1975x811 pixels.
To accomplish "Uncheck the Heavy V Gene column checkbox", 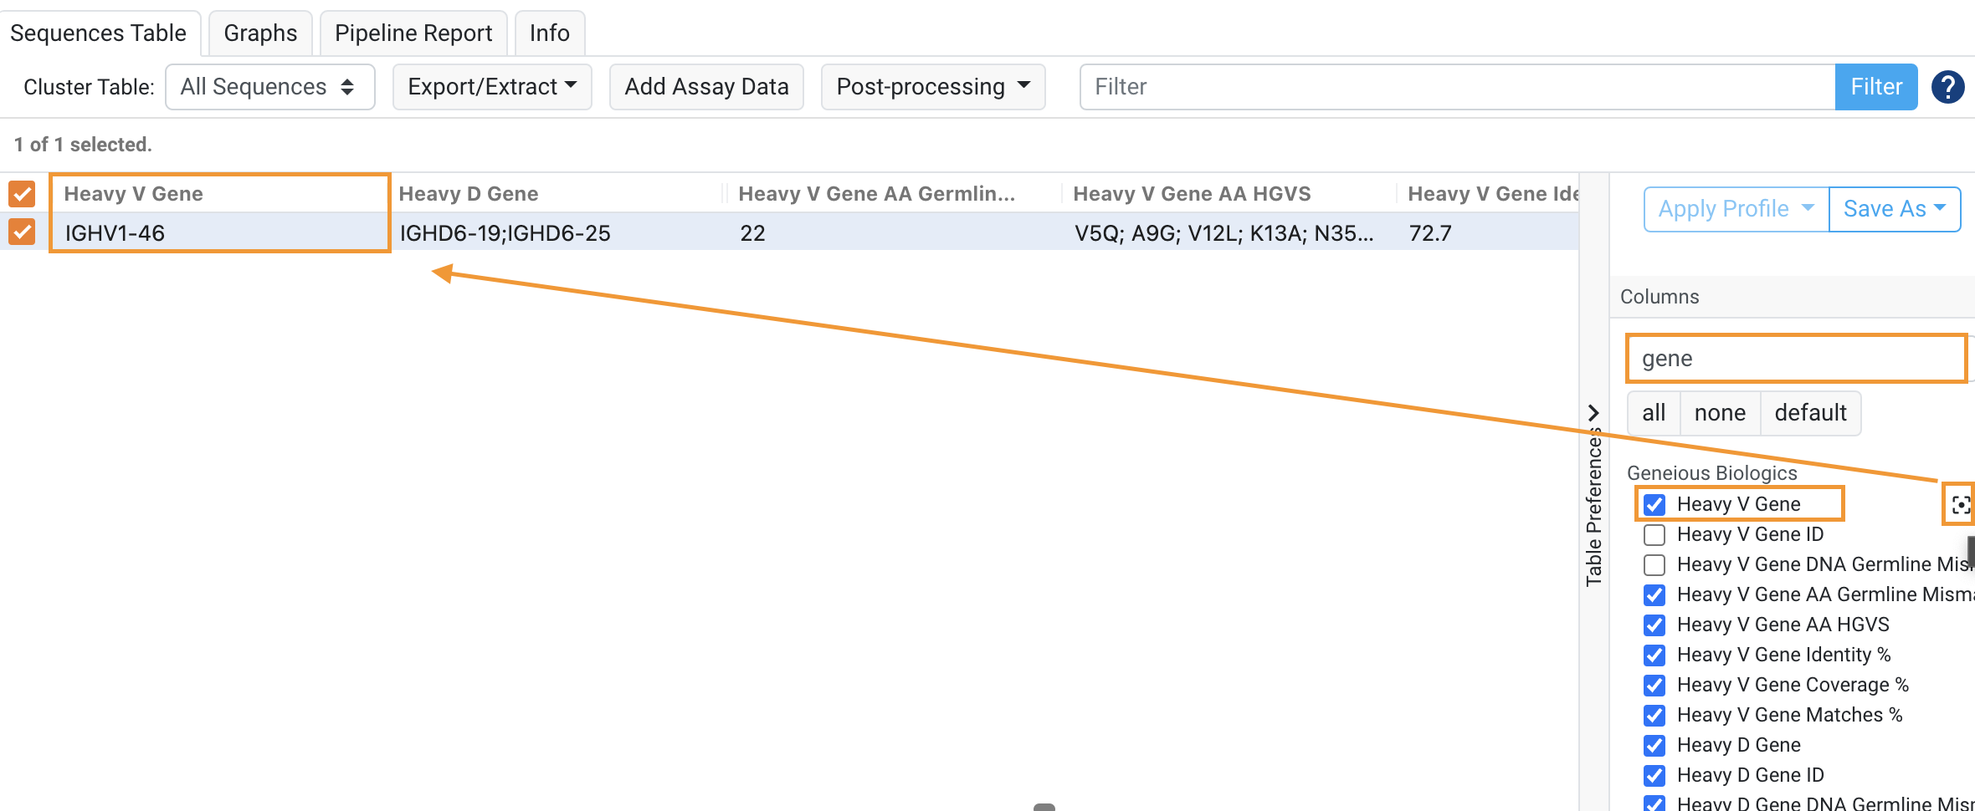I will (x=1654, y=503).
